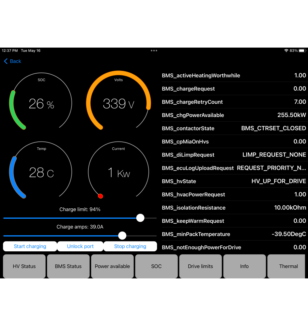Open the BMS_hvState row showing HV_UP_FOR_DRIVE

point(234,181)
